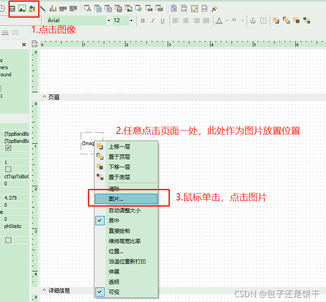Select the PaintBox pencil tool
This screenshot has width=326, height=302.
[x=215, y=8]
